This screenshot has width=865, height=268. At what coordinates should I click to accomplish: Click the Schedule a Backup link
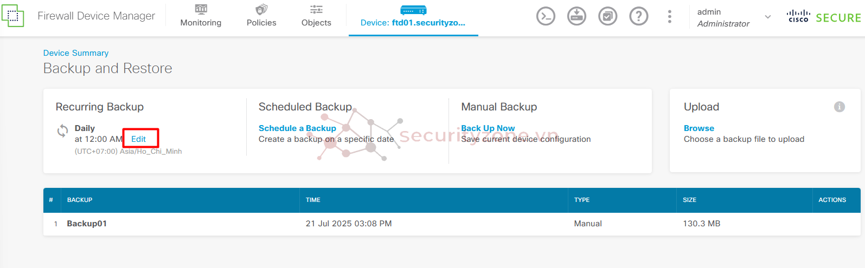[x=297, y=128]
